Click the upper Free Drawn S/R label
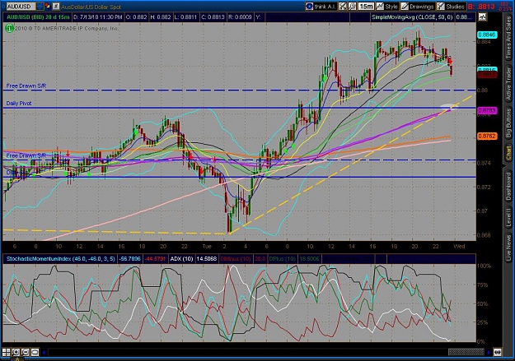The image size is (515, 361). pos(26,86)
